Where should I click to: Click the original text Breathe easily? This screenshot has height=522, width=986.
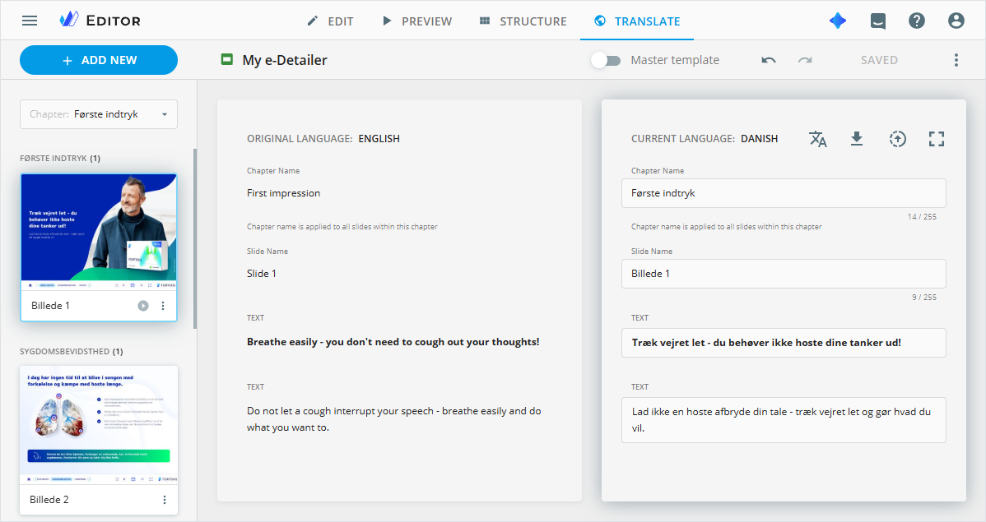point(393,342)
